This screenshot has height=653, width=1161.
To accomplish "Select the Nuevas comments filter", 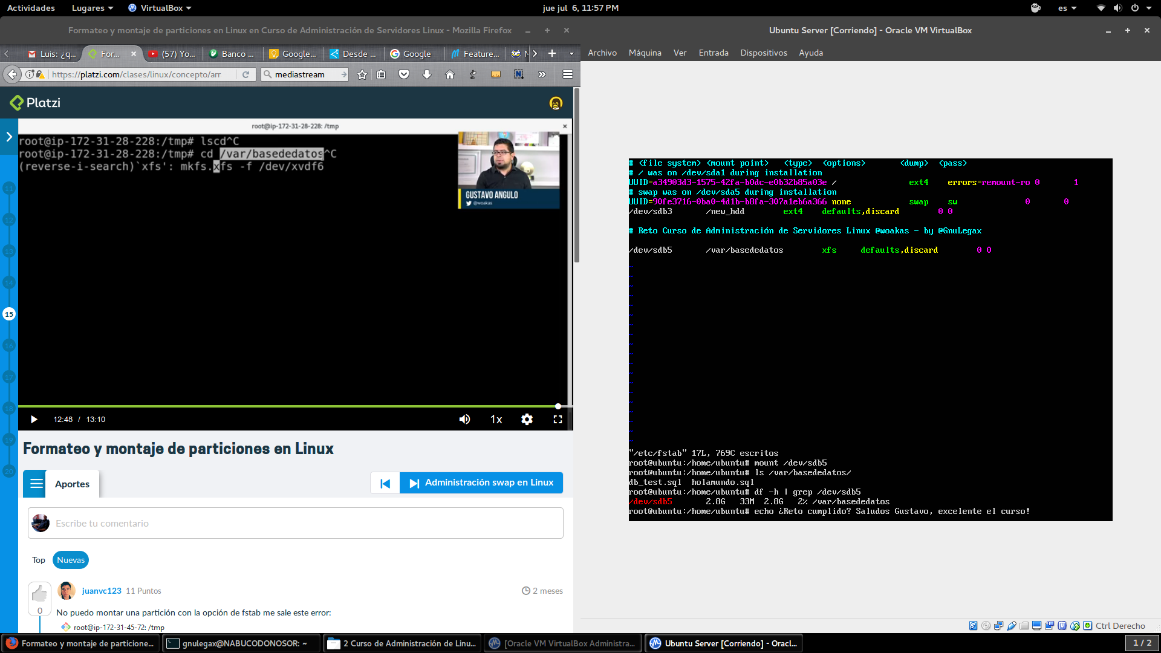I will 71,560.
